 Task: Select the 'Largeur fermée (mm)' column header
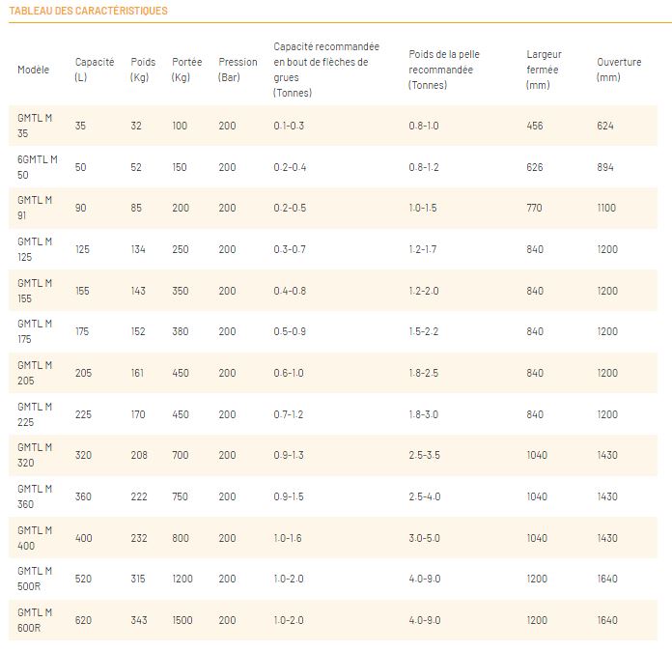[x=545, y=70]
